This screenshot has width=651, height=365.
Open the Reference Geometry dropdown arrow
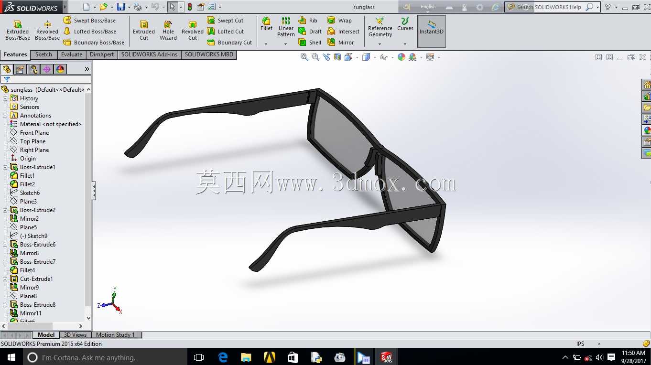380,44
